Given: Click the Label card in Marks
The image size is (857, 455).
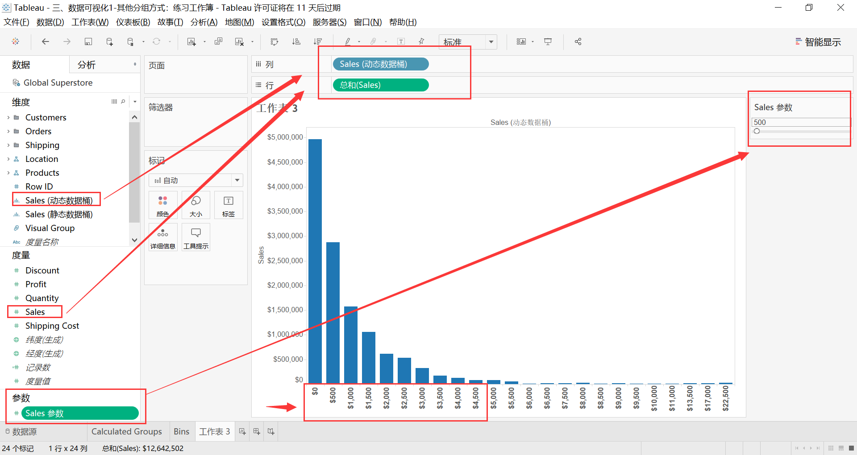Looking at the screenshot, I should point(229,205).
